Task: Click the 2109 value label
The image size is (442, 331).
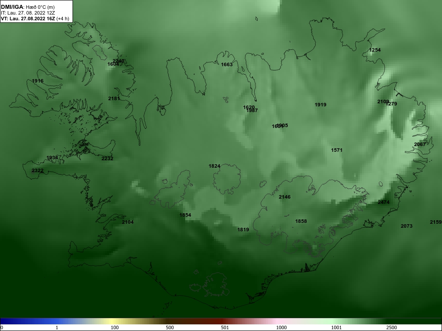Action: [x=383, y=102]
